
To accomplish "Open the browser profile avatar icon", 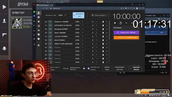I will 137,8.
